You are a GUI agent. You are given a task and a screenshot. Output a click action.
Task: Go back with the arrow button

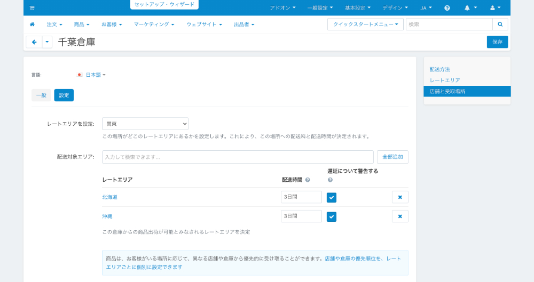34,42
